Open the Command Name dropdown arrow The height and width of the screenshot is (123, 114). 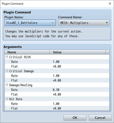107,23
